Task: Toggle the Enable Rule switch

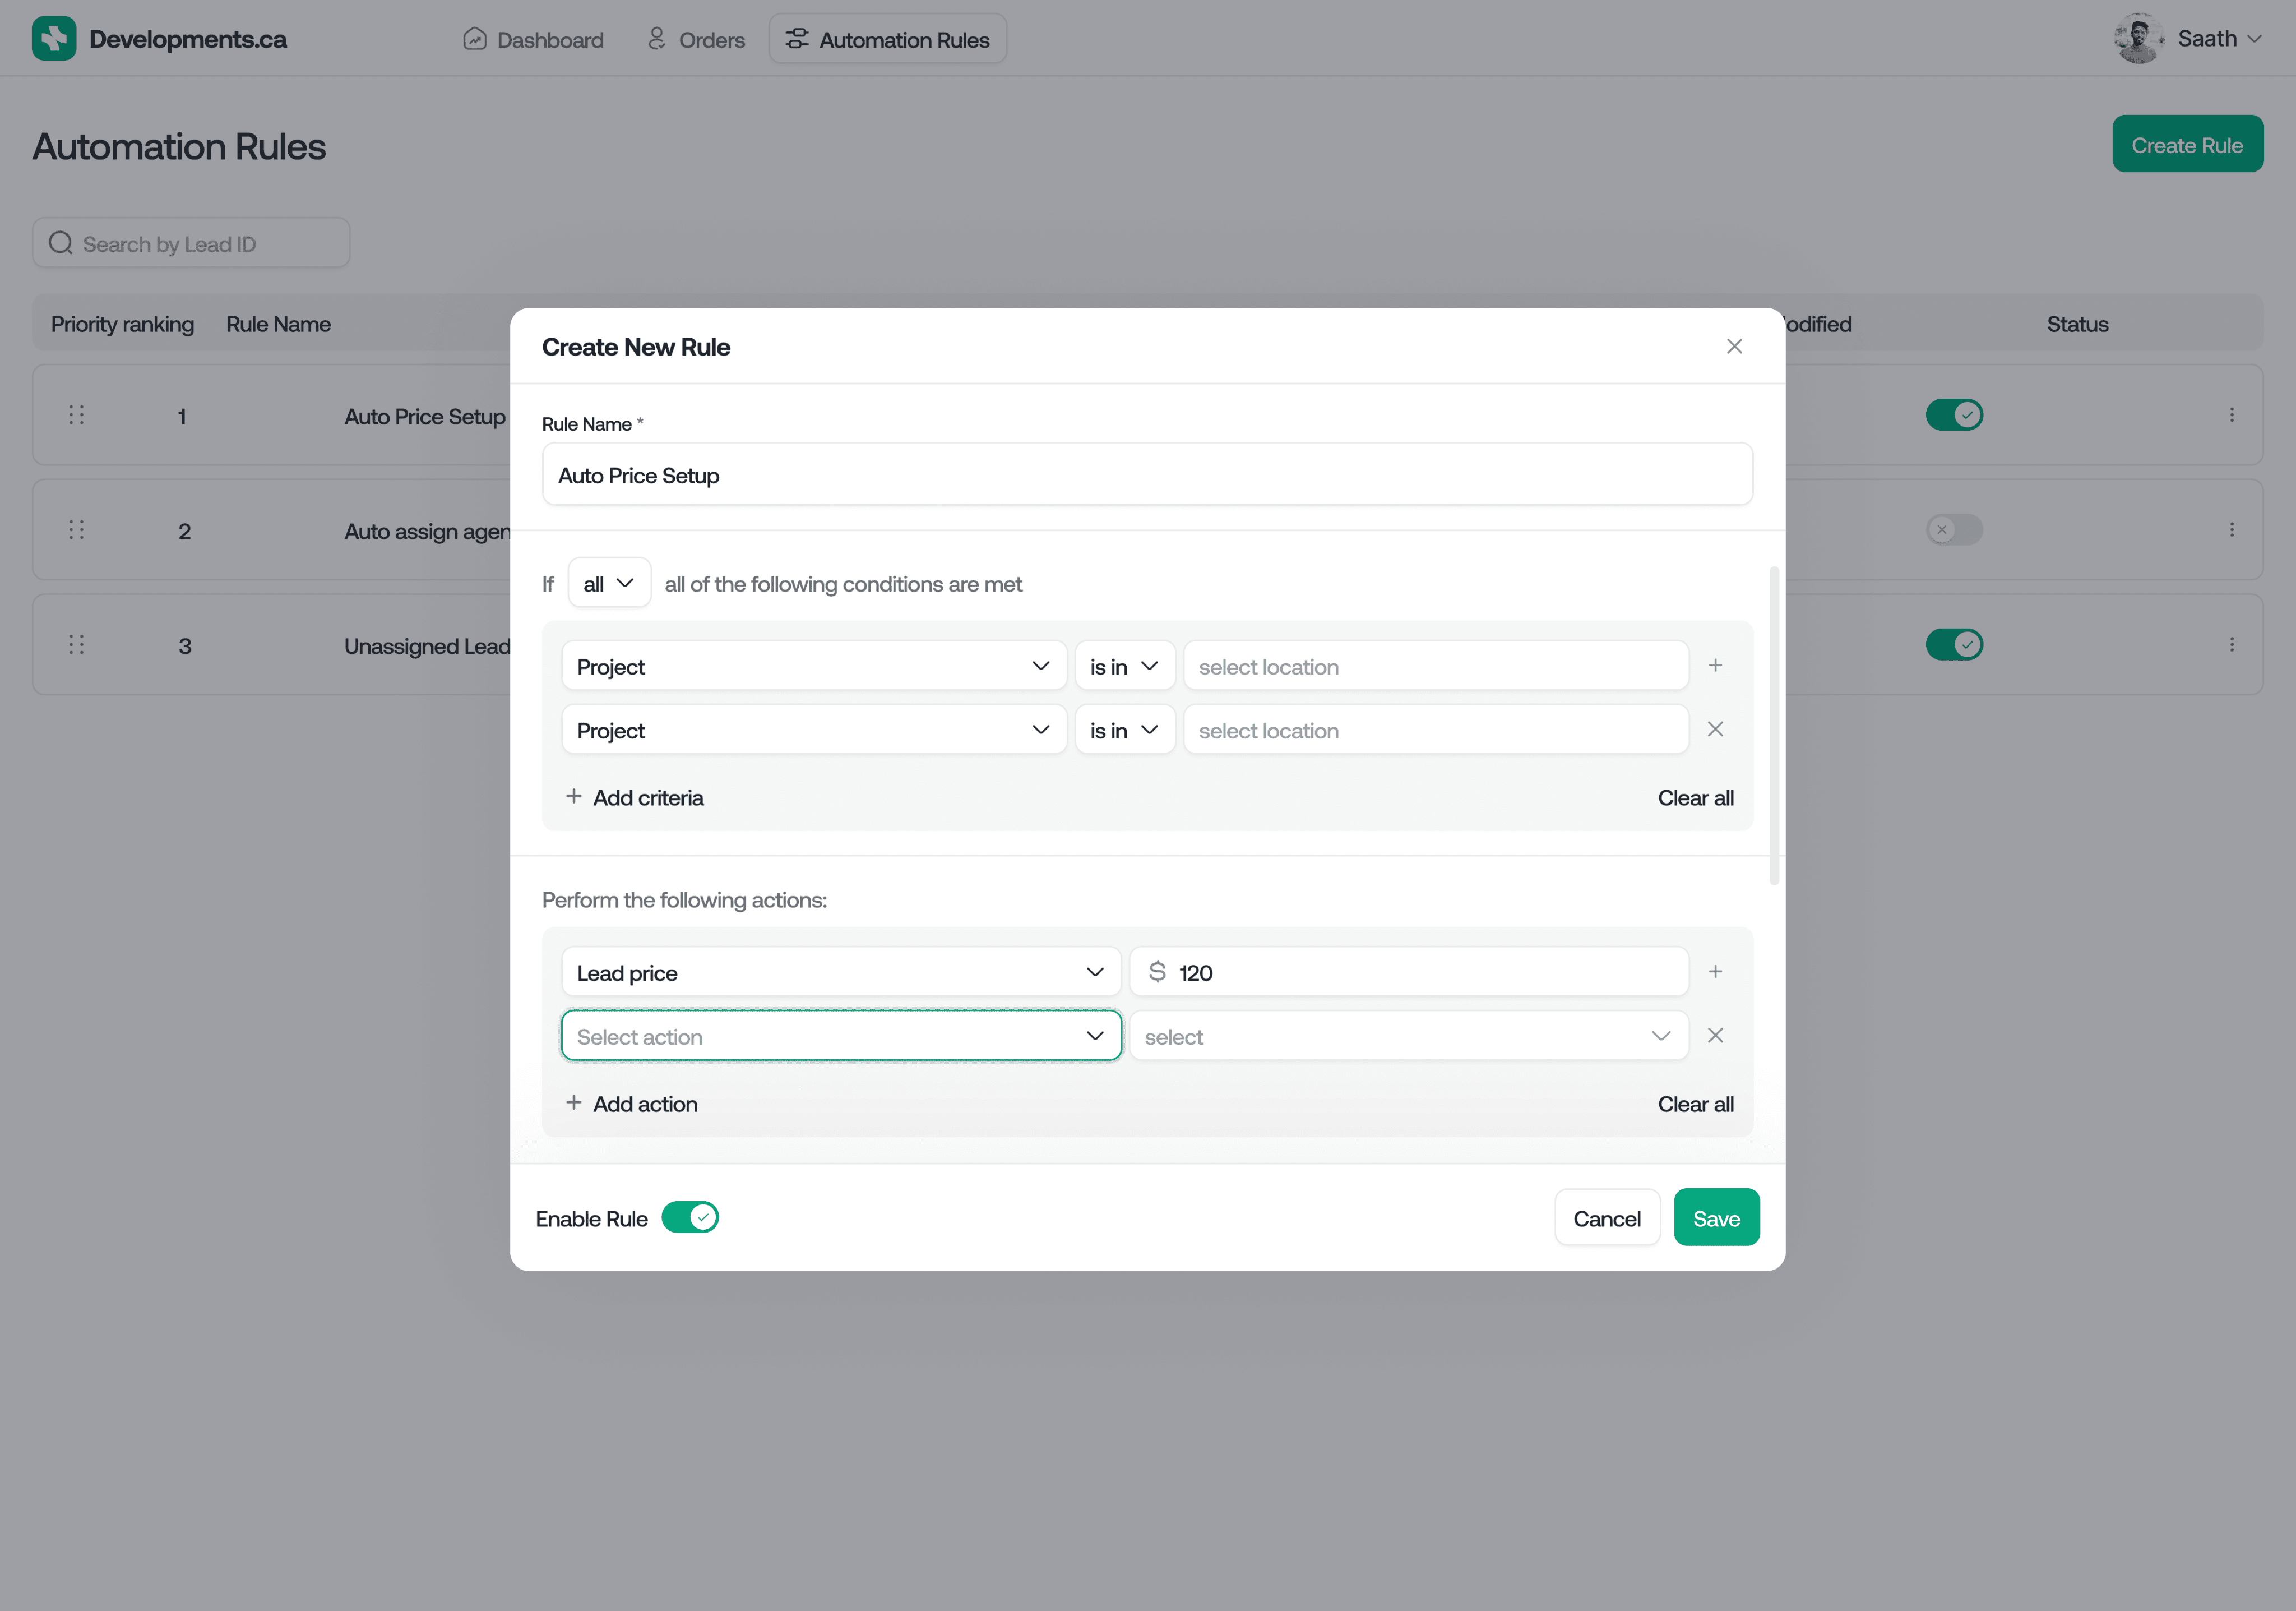Action: [x=690, y=1218]
